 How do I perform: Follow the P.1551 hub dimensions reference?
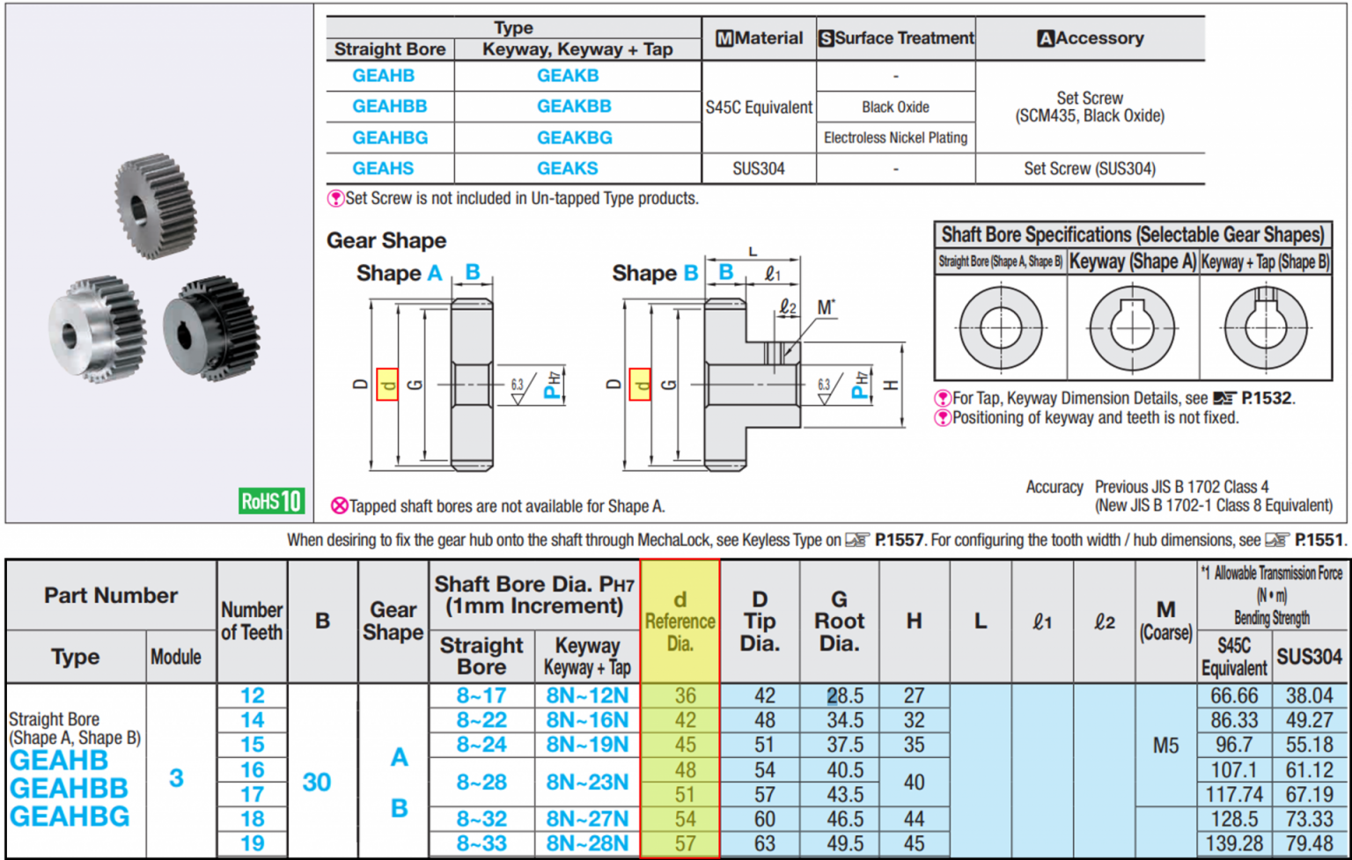(x=1319, y=540)
